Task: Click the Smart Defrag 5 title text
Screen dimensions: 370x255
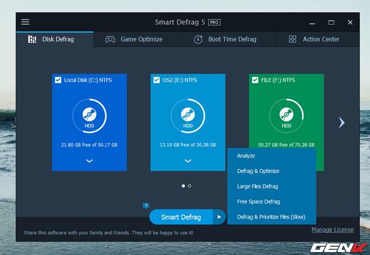Action: [x=180, y=22]
